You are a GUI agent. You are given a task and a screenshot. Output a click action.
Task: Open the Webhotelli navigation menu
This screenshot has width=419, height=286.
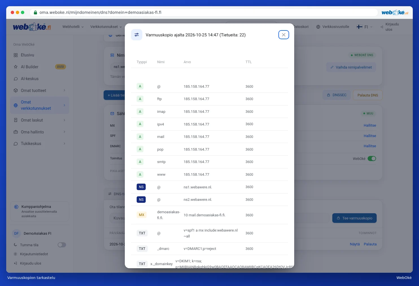[x=73, y=27]
